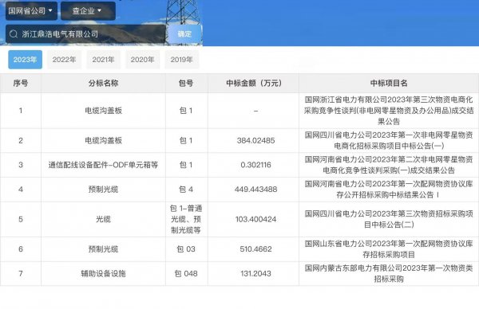Viewport: 479px width, 309px height.
Task: Click the 包 048 package cell
Action: point(186,273)
